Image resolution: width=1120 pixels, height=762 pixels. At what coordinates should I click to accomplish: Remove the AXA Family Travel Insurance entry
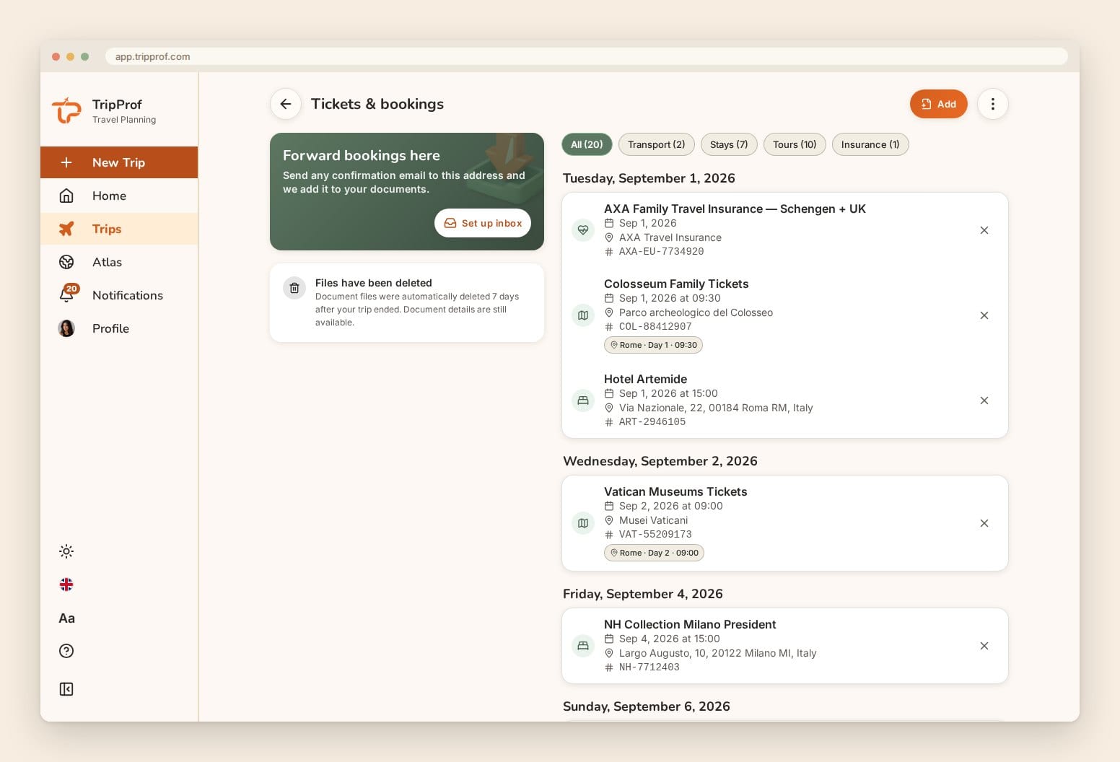point(984,230)
